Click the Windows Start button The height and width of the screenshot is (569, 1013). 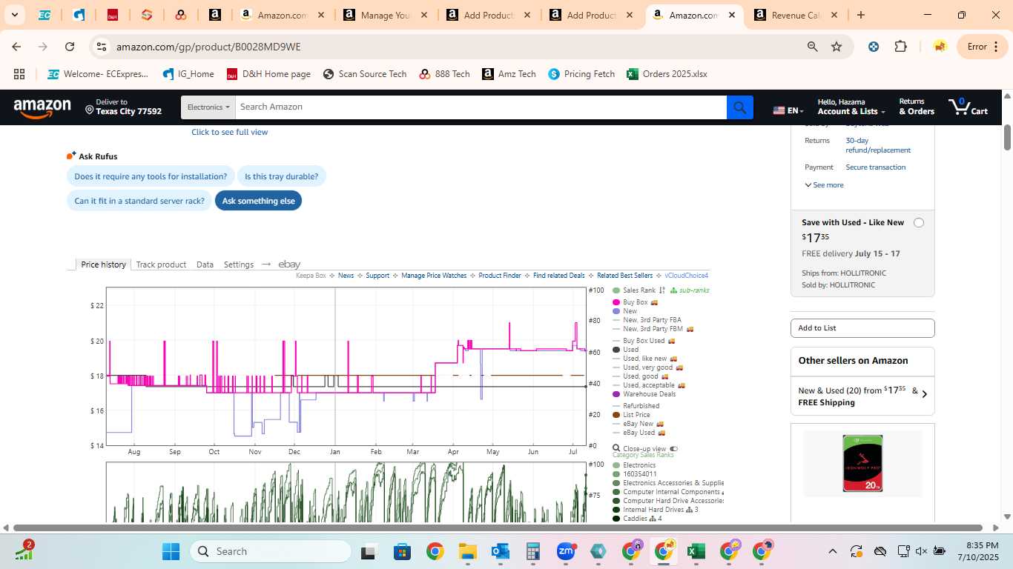point(171,551)
